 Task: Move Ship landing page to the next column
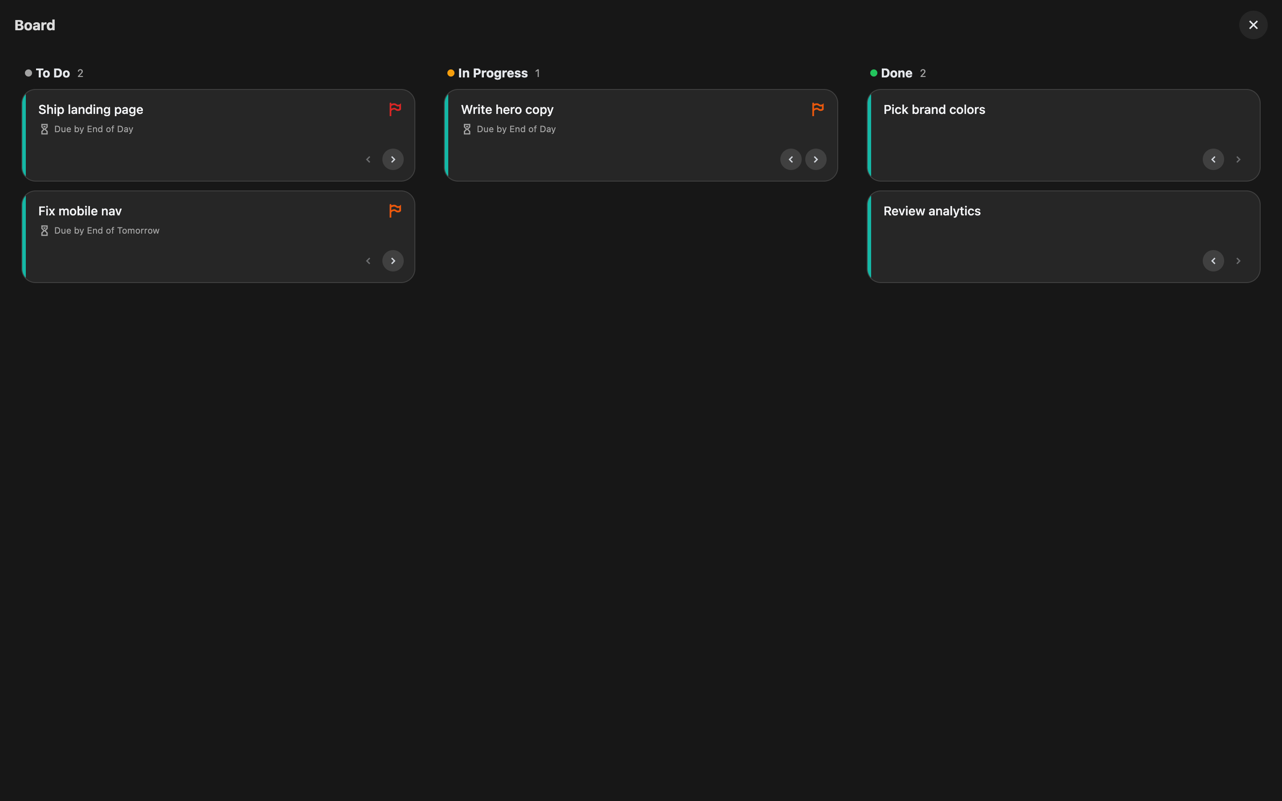[x=393, y=159]
